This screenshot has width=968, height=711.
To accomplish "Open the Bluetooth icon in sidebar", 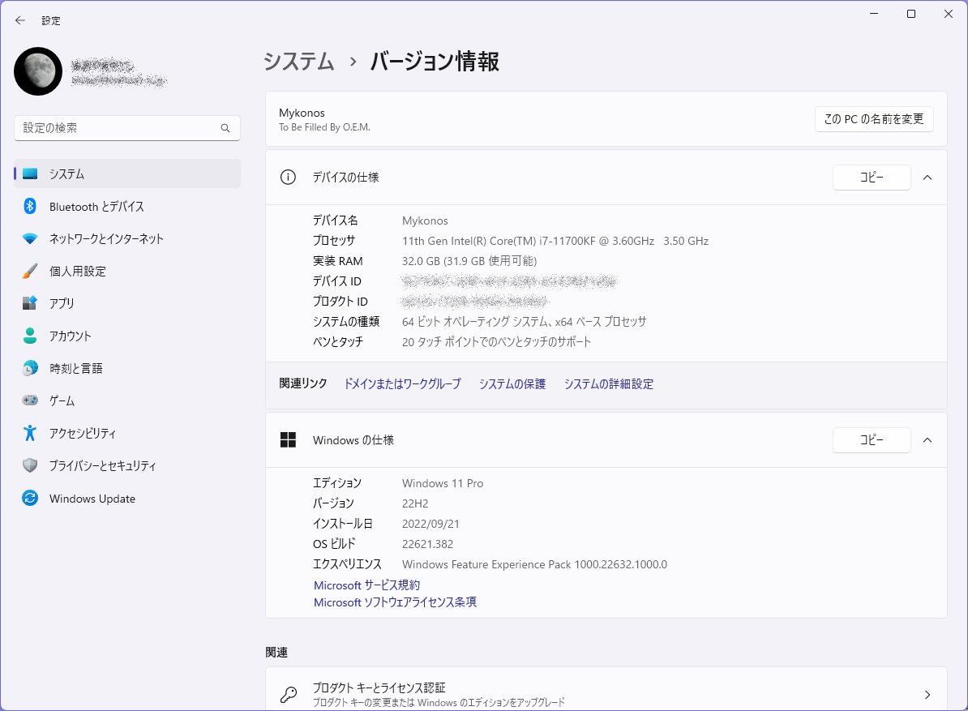I will pos(30,206).
